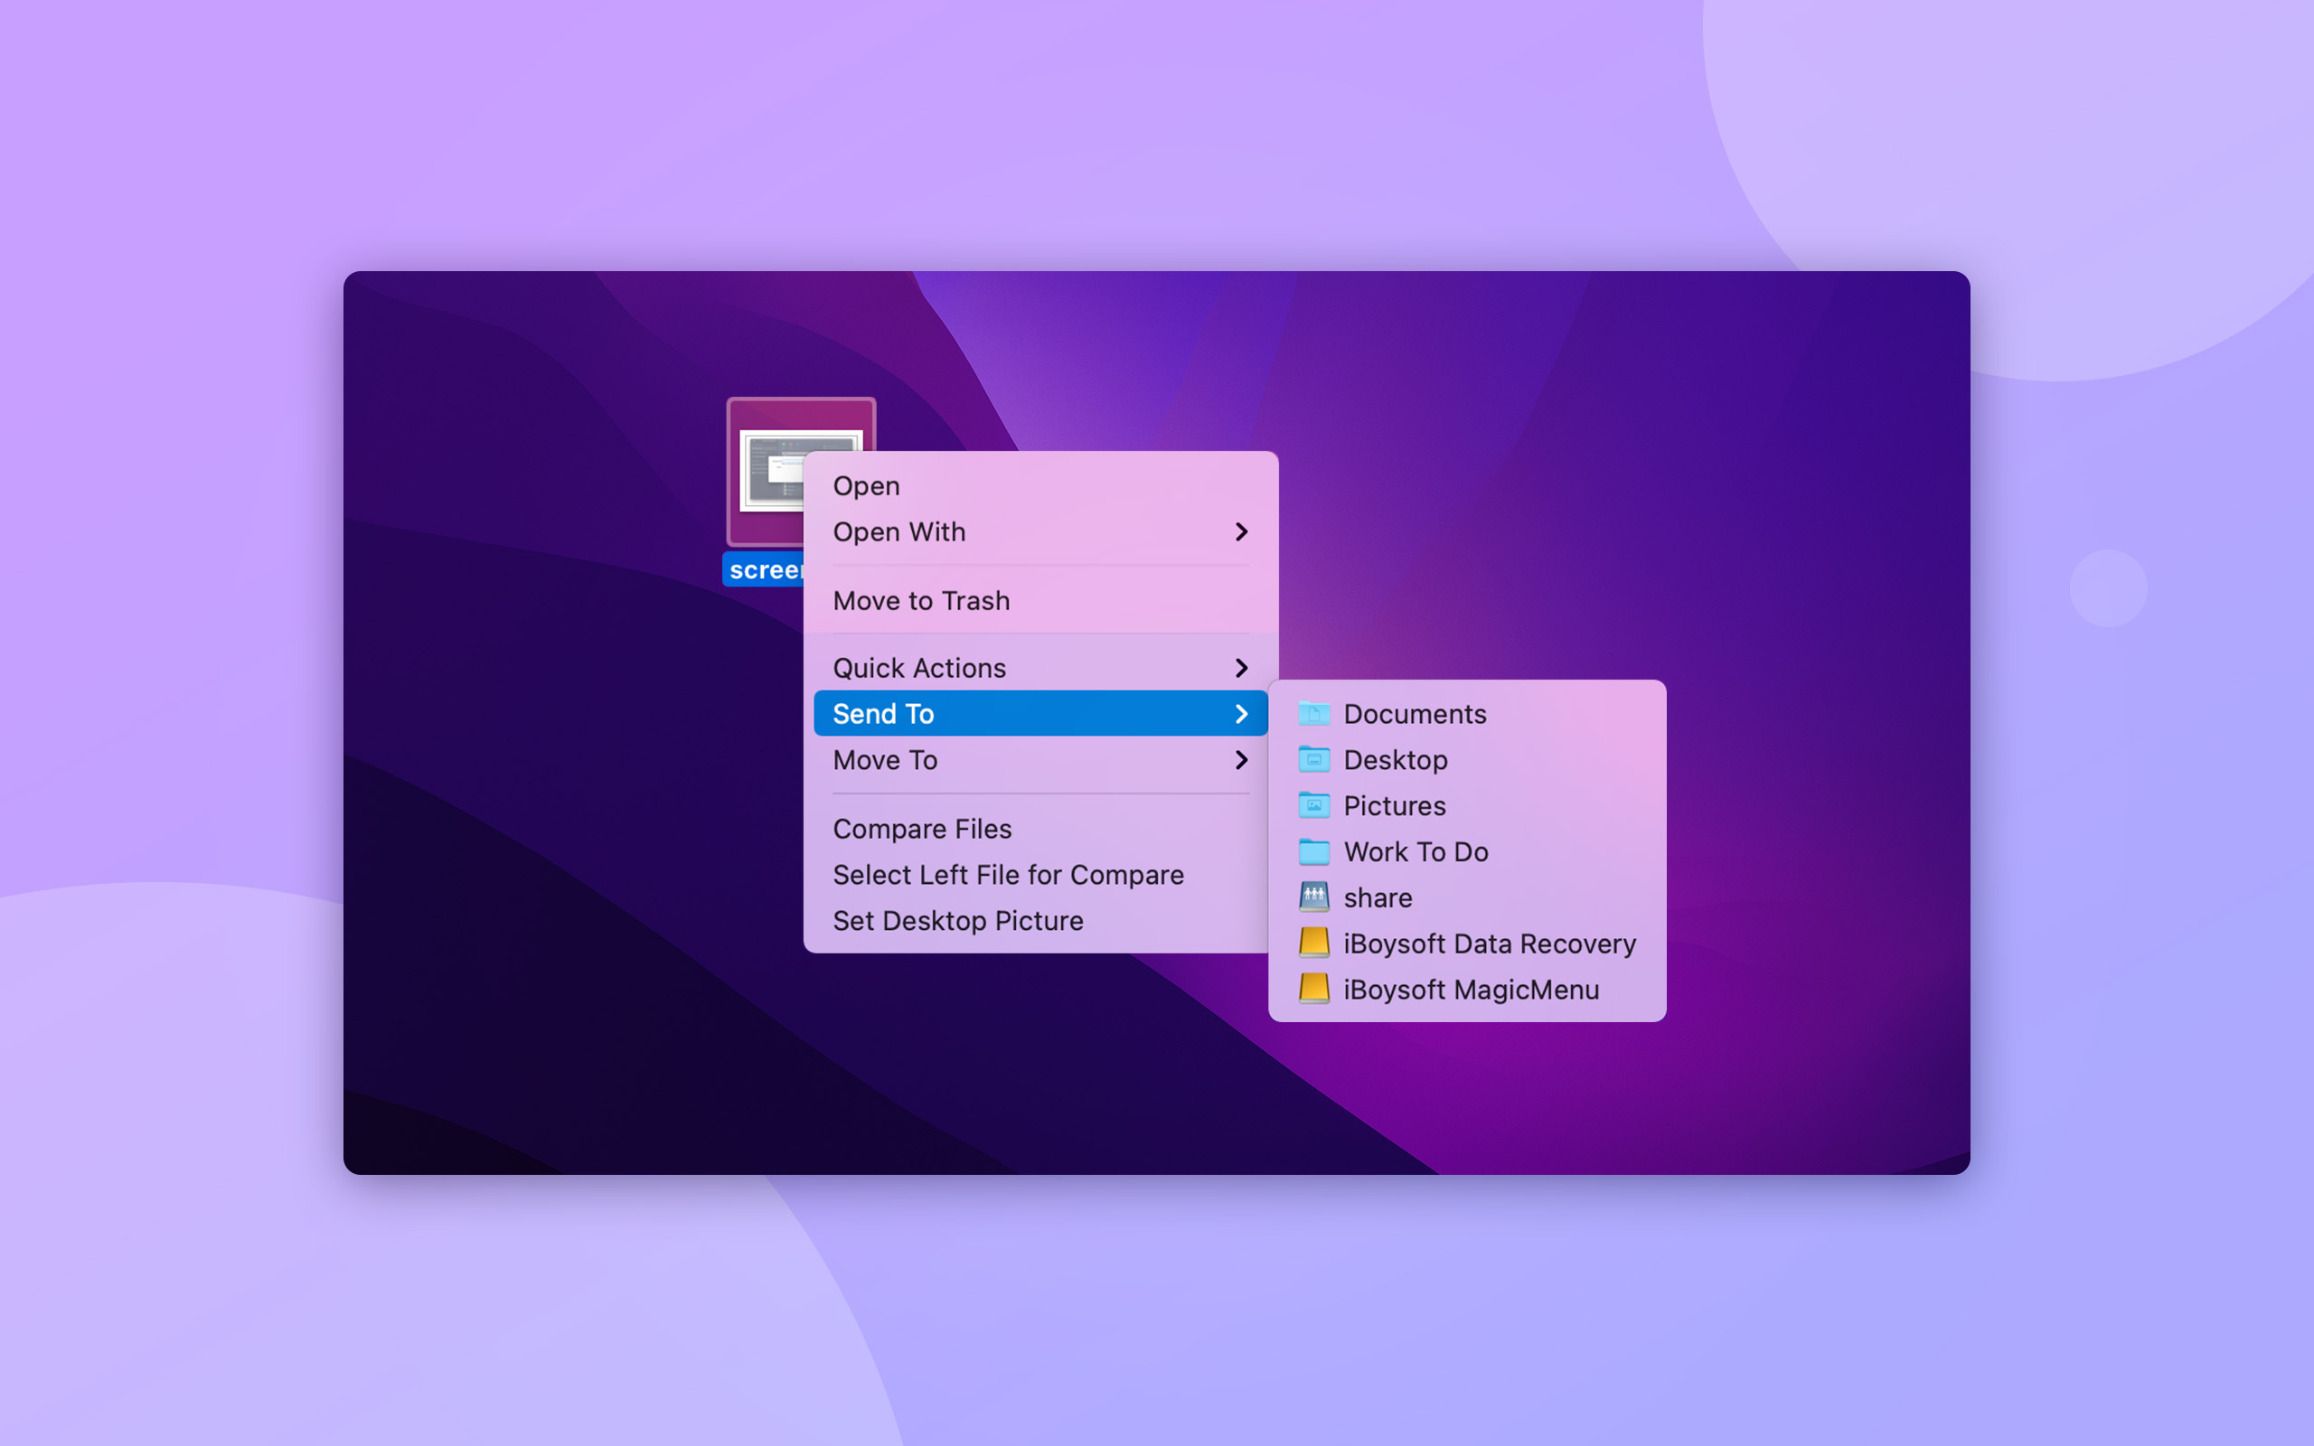The width and height of the screenshot is (2314, 1446).
Task: Click the Send To submenu chevron
Action: 1241,713
